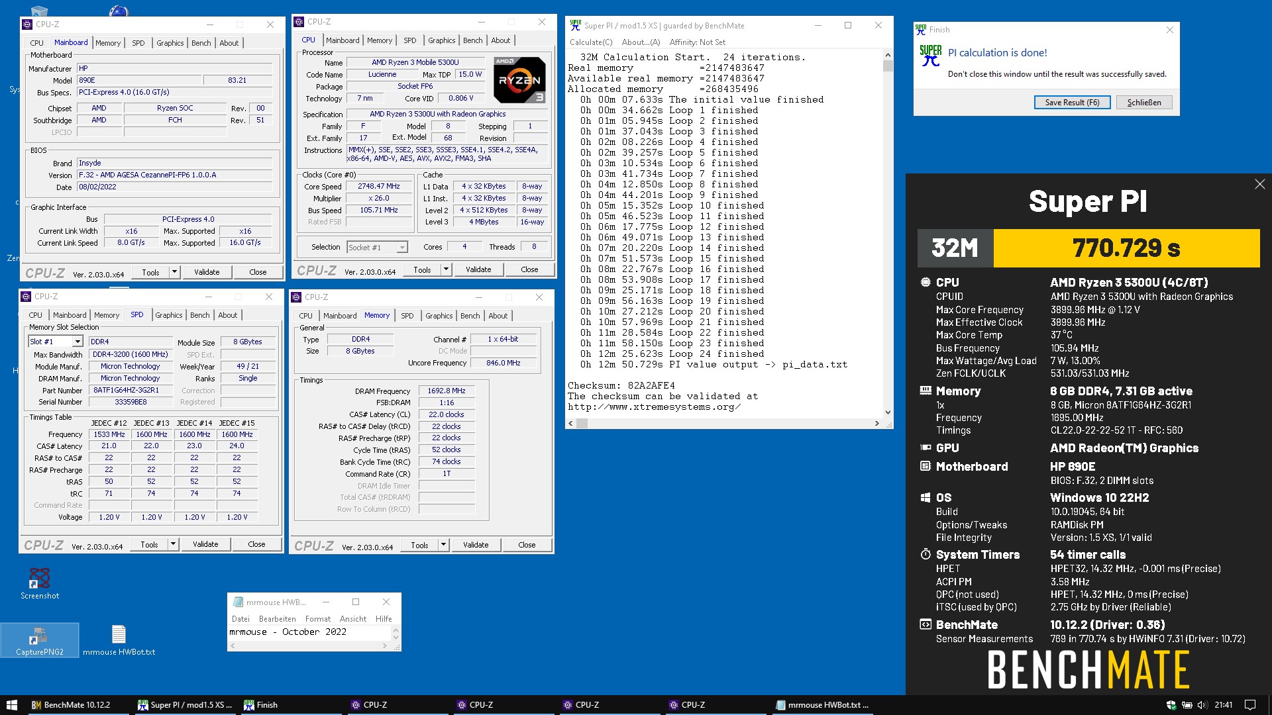Click Tools button in SPD CPU-Z window
This screenshot has width=1272, height=715.
(149, 544)
